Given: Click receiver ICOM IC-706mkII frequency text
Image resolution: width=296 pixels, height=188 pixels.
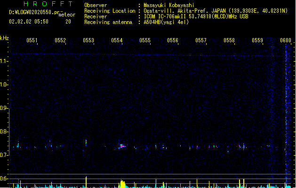Looking at the screenshot, I should pos(196,16).
